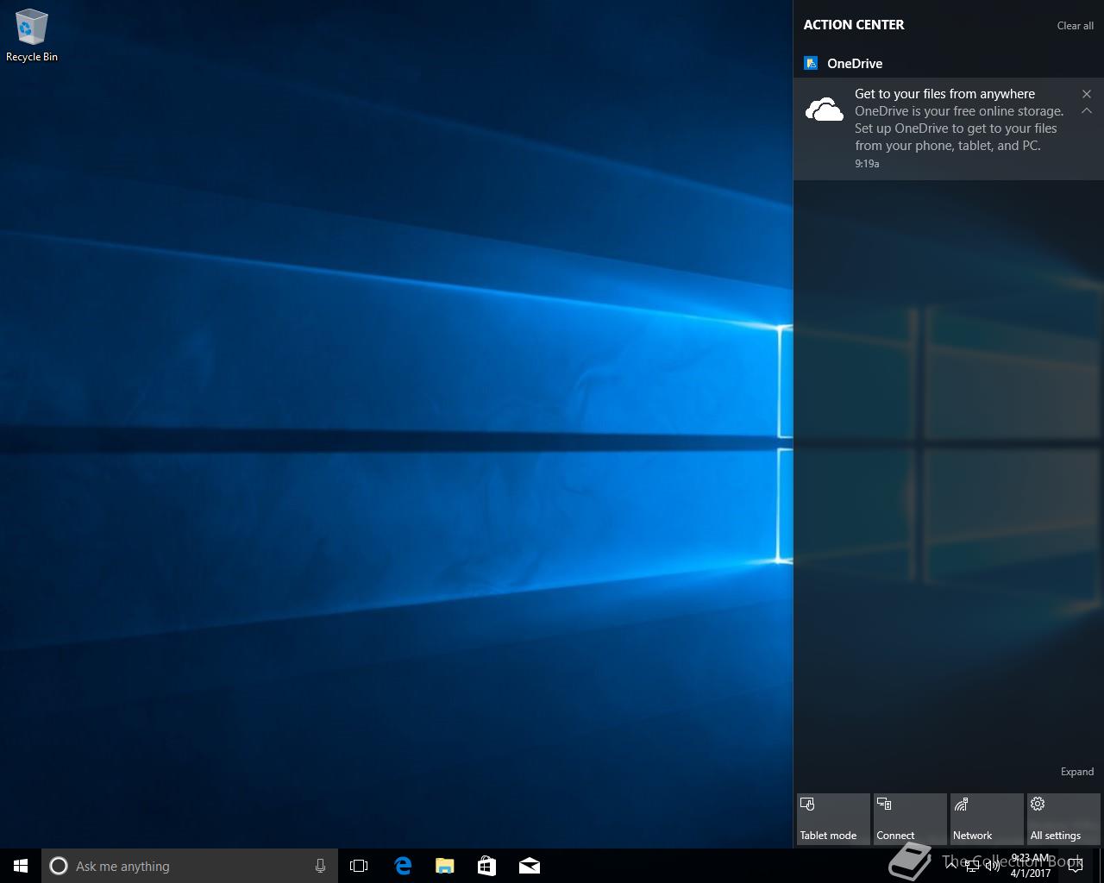
Task: Collapse the OneDrive notification with chevron
Action: tap(1087, 111)
